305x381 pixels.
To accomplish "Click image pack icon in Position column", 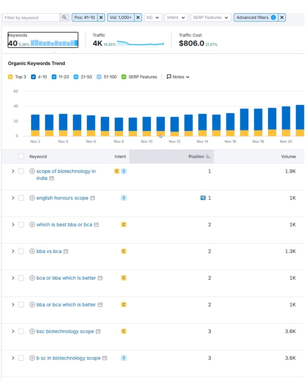I will pyautogui.click(x=203, y=198).
